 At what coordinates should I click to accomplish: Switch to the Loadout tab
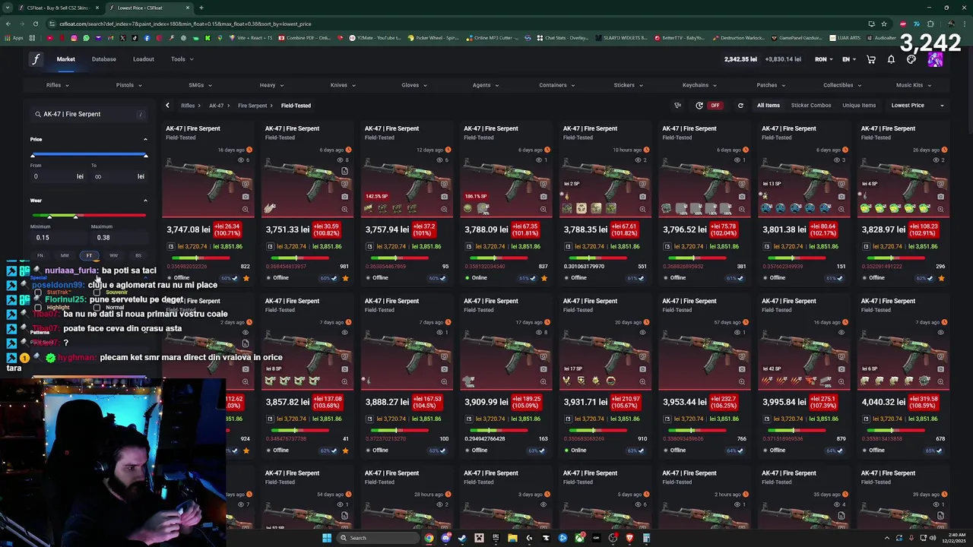(144, 59)
